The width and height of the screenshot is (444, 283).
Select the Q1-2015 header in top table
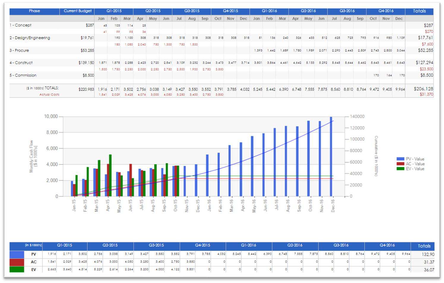click(114, 11)
